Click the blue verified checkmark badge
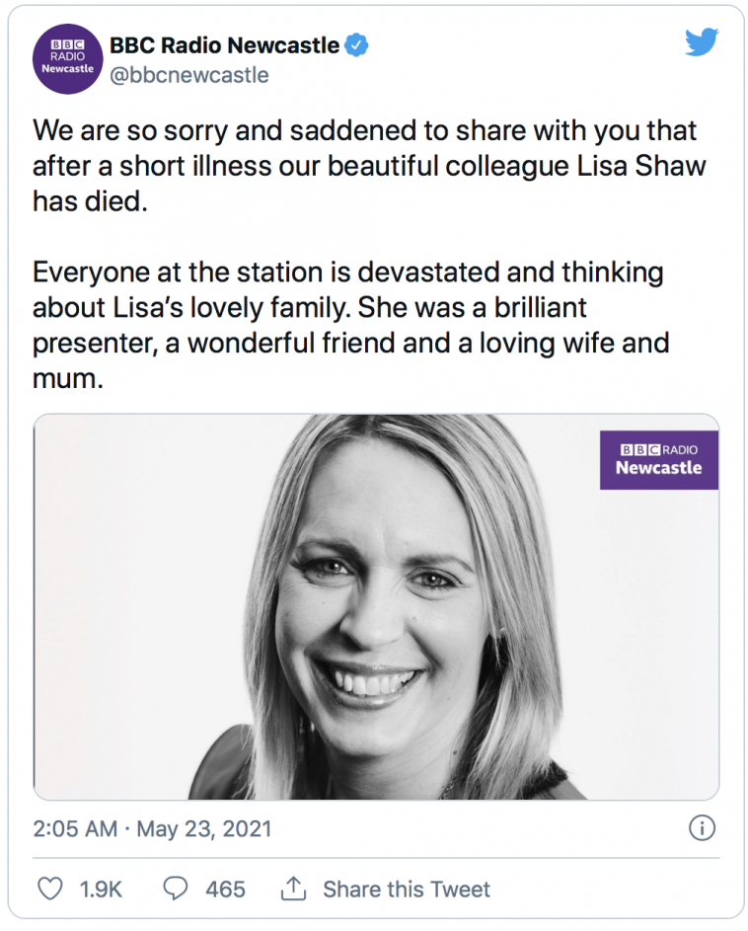This screenshot has height=931, width=748. point(356,43)
